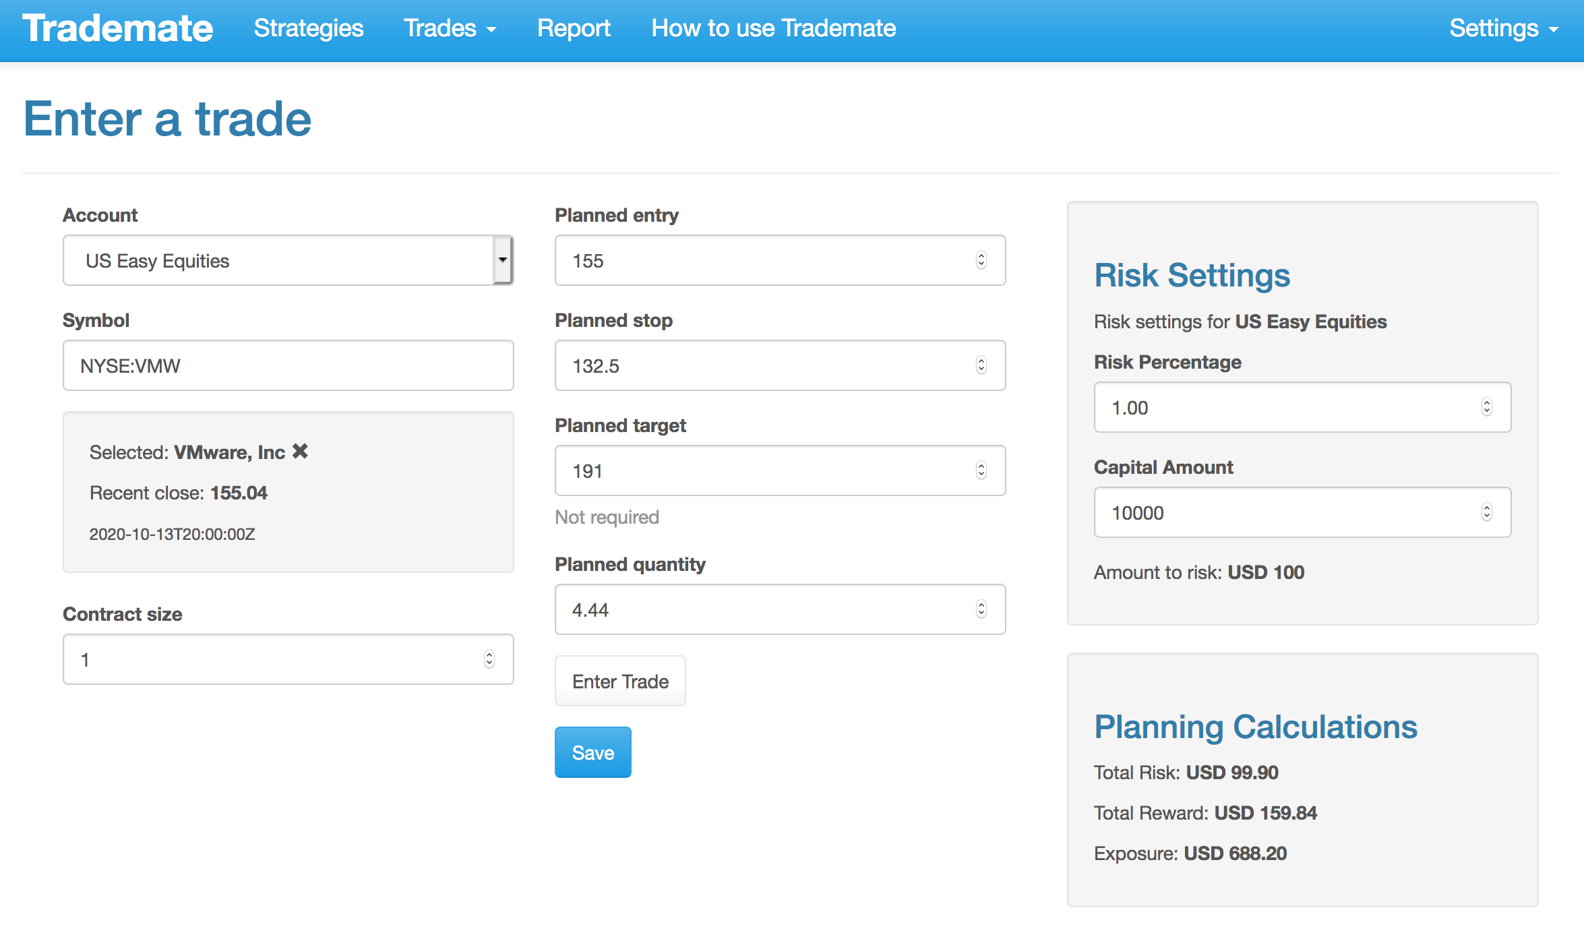Screen dimensions: 1584x945
Task: Use the Planned quantity spinner arrows
Action: coord(981,609)
